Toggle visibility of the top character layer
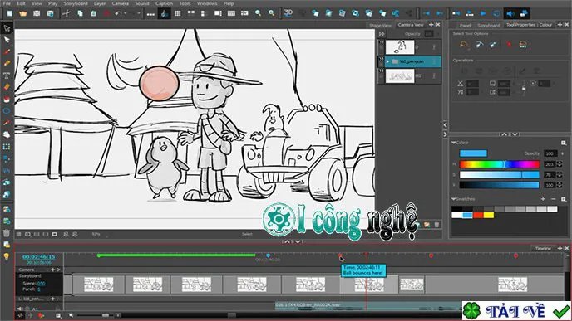This screenshot has height=321, width=572. (x=382, y=42)
